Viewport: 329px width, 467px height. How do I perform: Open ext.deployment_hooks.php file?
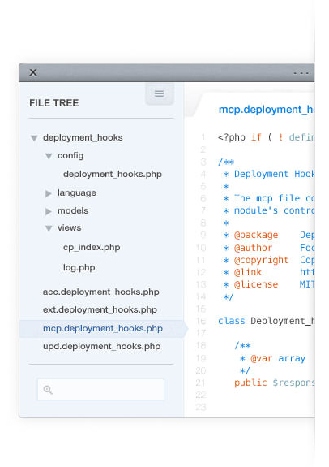tap(100, 309)
